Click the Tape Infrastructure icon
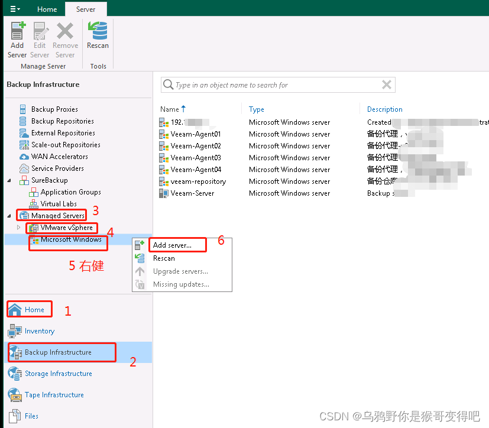This screenshot has height=428, width=489. tap(14, 395)
